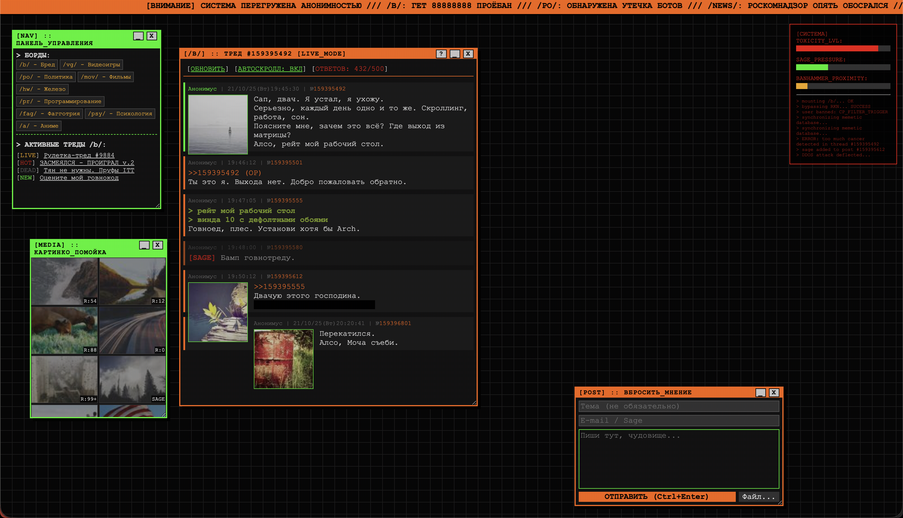Click the red barrel image thumbnail
Viewport: 903px width, 518px height.
(283, 358)
